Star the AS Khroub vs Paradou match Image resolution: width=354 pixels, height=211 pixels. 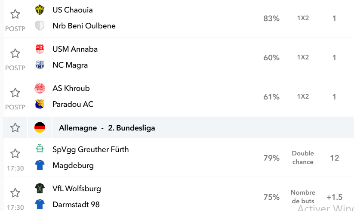pyautogui.click(x=15, y=93)
